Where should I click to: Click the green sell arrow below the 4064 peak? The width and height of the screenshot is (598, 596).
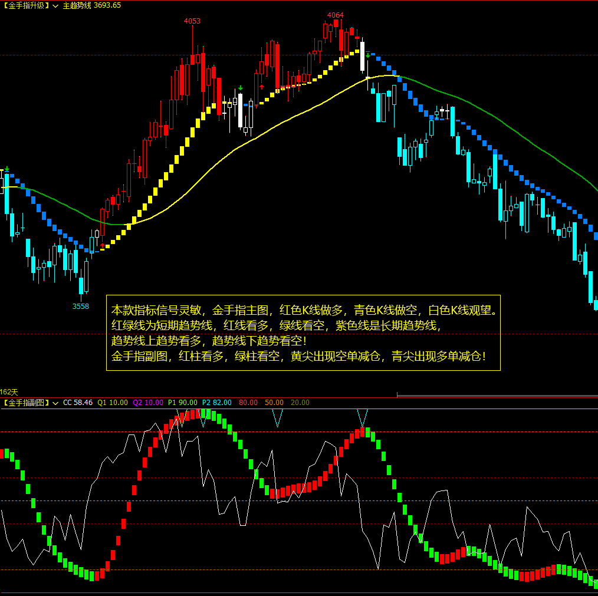pos(368,55)
